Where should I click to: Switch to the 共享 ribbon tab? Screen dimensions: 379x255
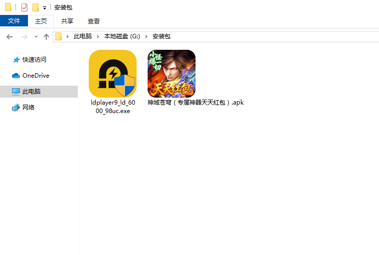click(x=67, y=21)
